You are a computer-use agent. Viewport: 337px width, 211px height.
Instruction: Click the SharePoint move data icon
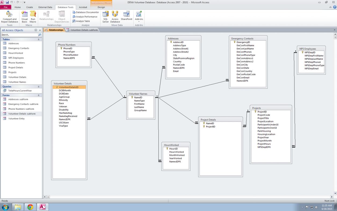126,16
